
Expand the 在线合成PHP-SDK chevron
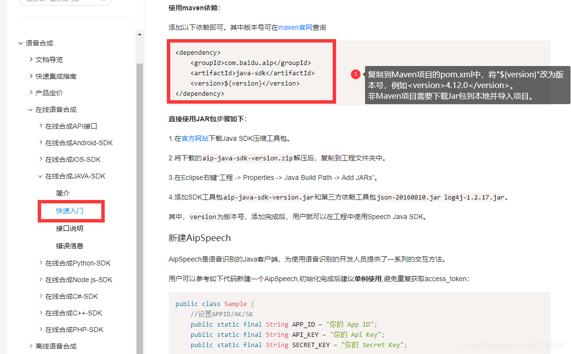41,329
